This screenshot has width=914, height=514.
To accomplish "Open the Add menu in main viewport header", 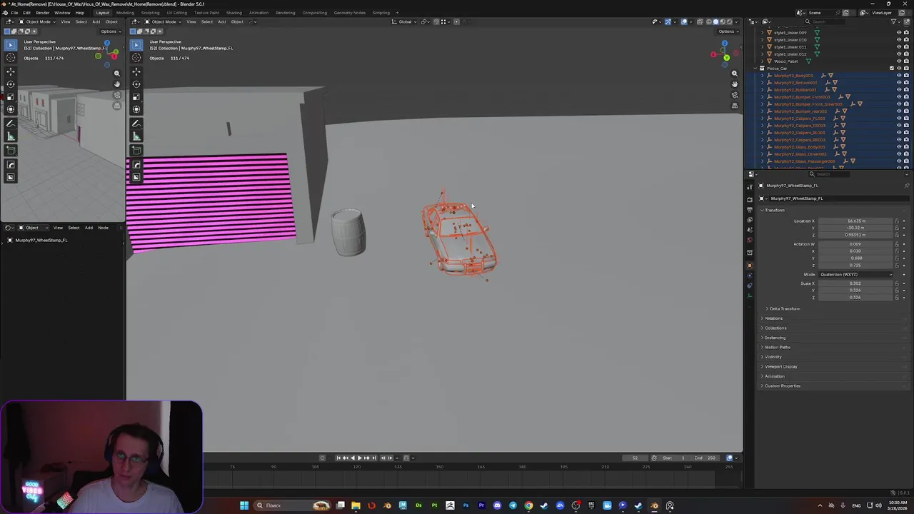I will tap(221, 21).
